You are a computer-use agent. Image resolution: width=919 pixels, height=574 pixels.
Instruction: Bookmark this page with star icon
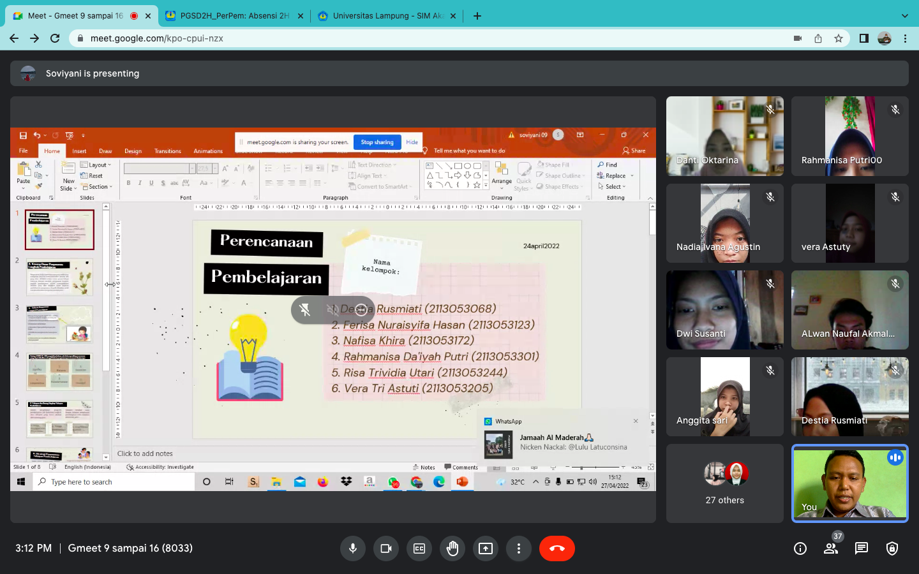[x=839, y=38]
